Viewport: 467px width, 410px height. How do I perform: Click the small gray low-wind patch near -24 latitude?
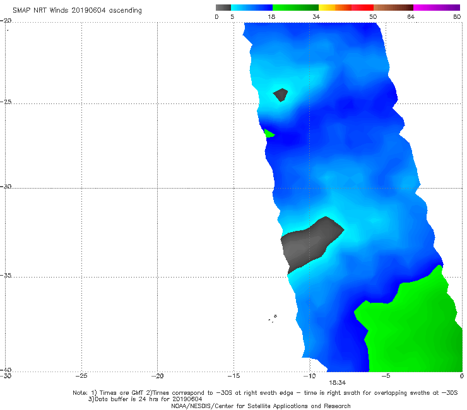(x=280, y=95)
